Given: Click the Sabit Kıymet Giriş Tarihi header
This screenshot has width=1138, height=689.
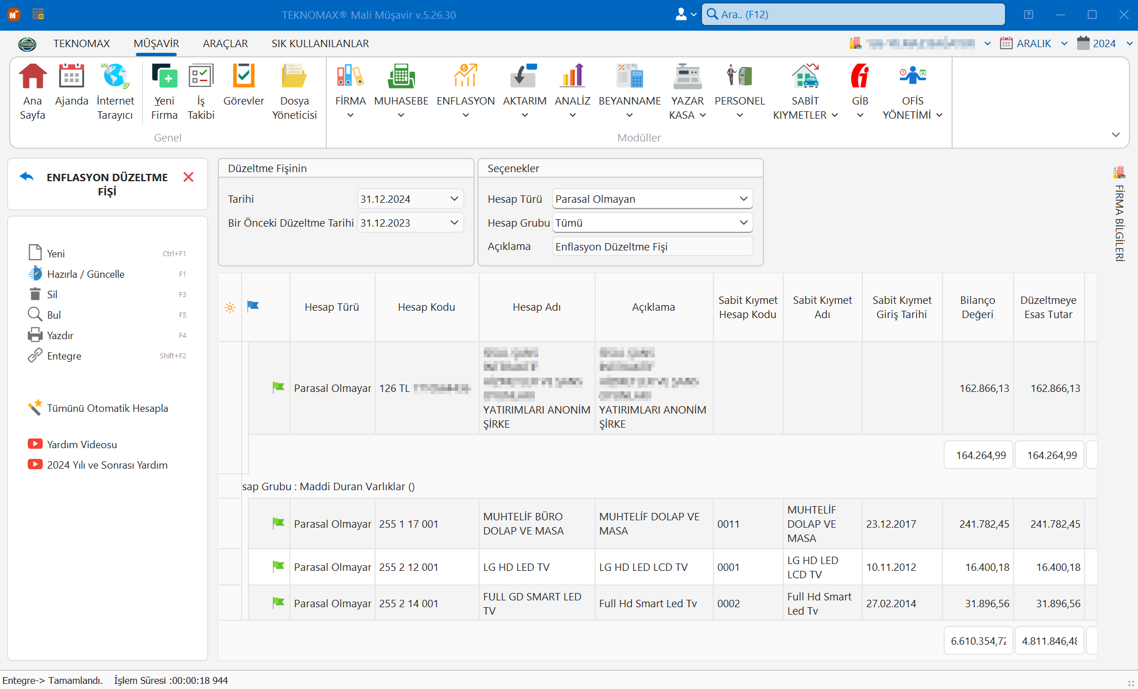Looking at the screenshot, I should (x=902, y=307).
